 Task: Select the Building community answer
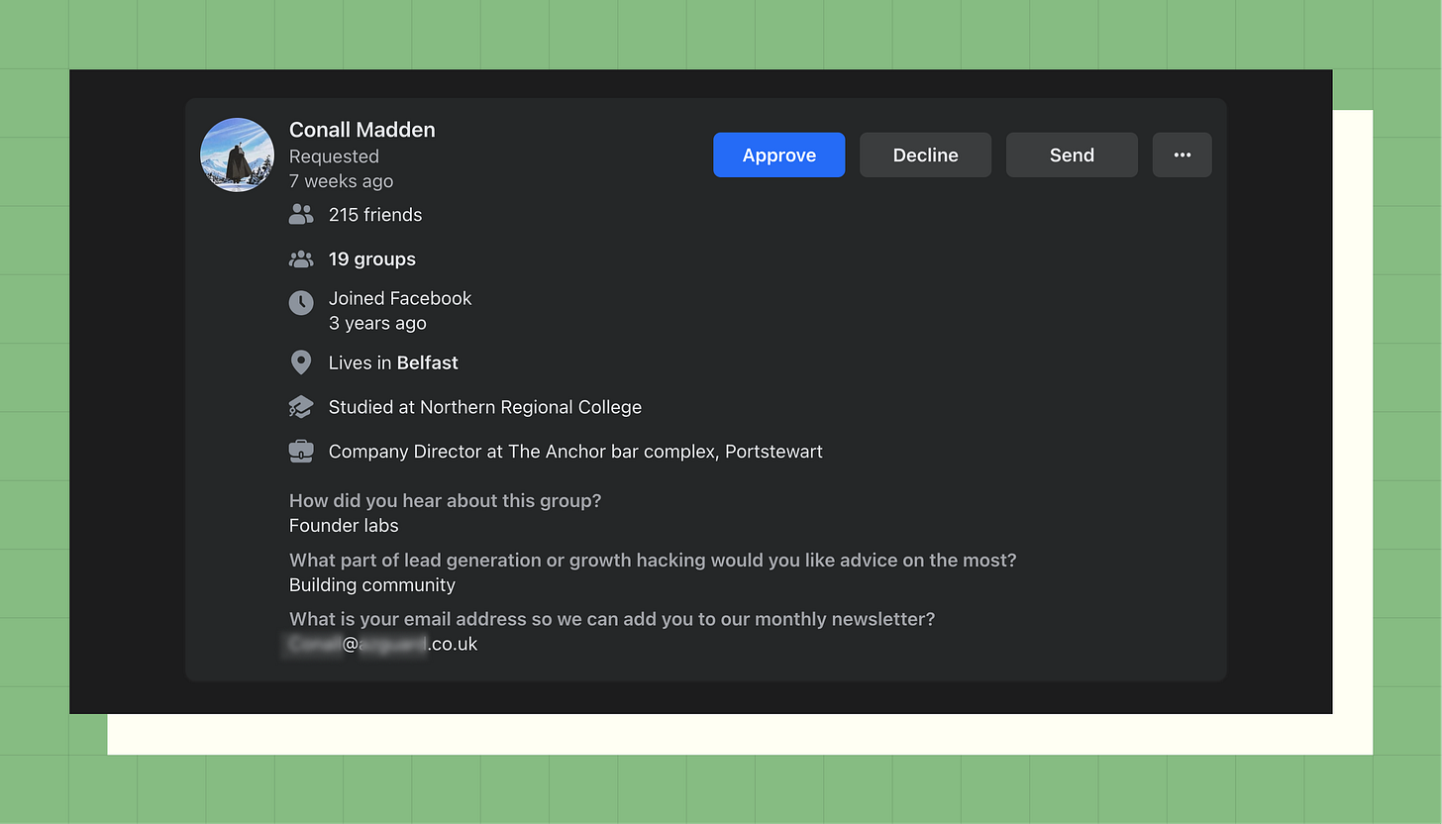click(x=372, y=585)
